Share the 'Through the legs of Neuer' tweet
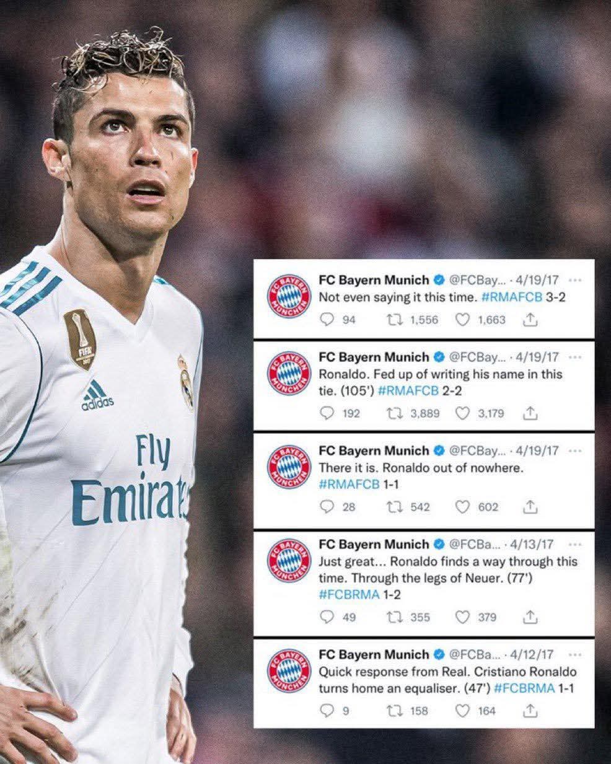The image size is (611, 764). pos(530,617)
